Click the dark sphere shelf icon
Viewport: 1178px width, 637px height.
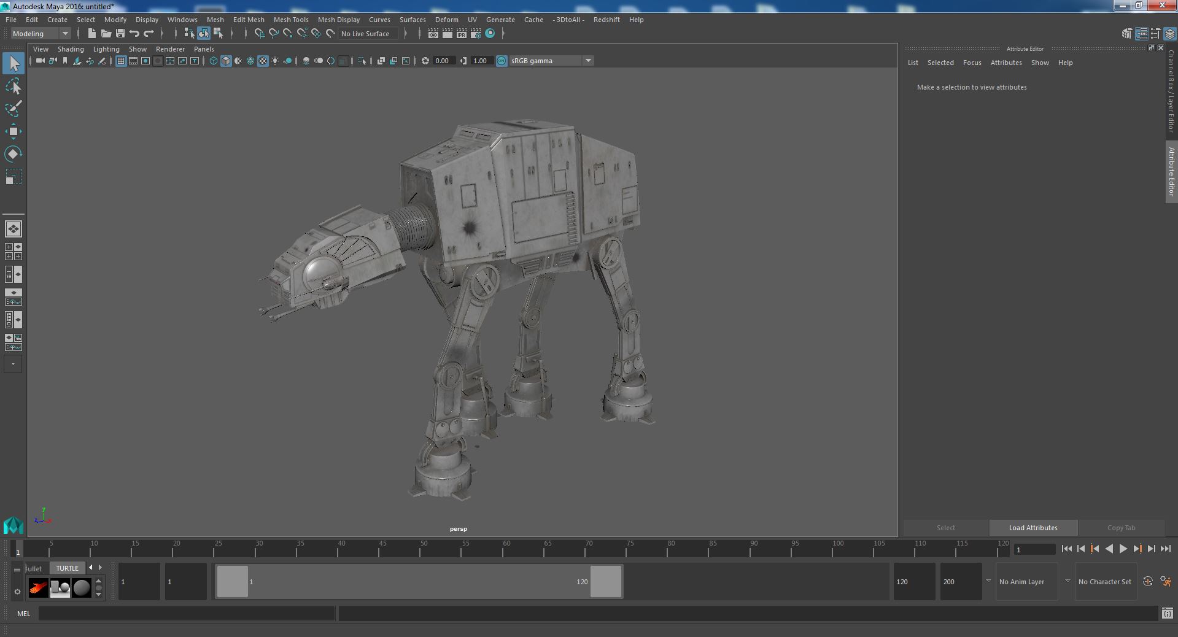[81, 588]
